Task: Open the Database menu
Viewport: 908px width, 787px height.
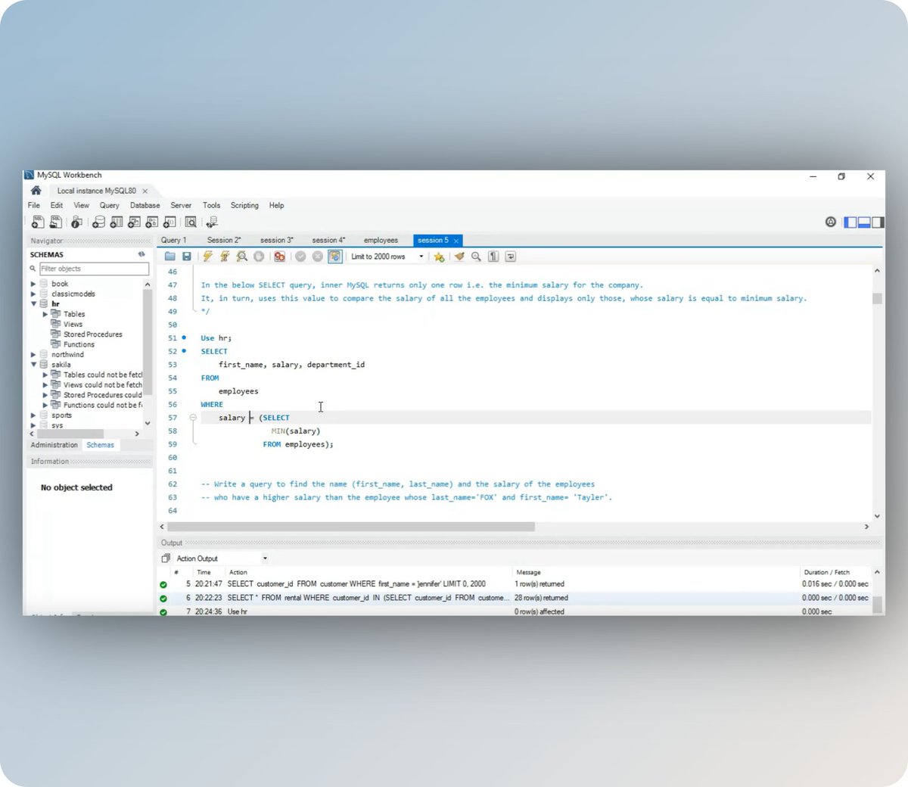Action: coord(145,205)
